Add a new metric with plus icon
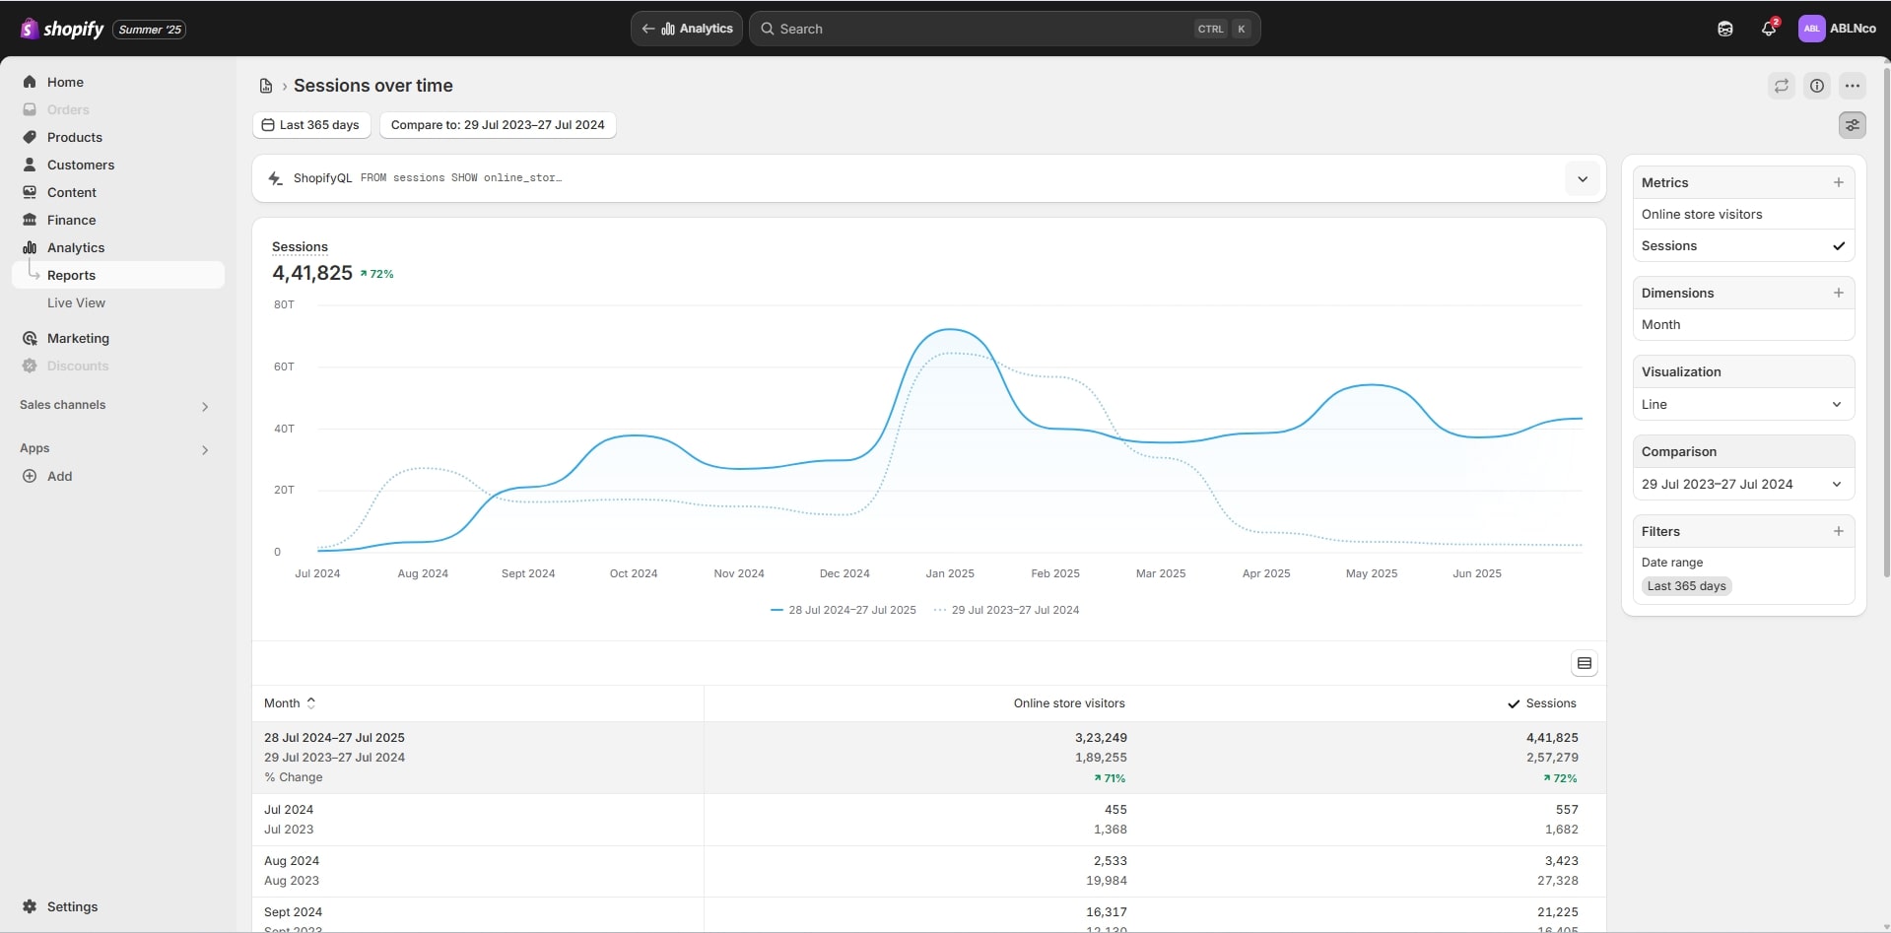The width and height of the screenshot is (1891, 933). 1838,182
